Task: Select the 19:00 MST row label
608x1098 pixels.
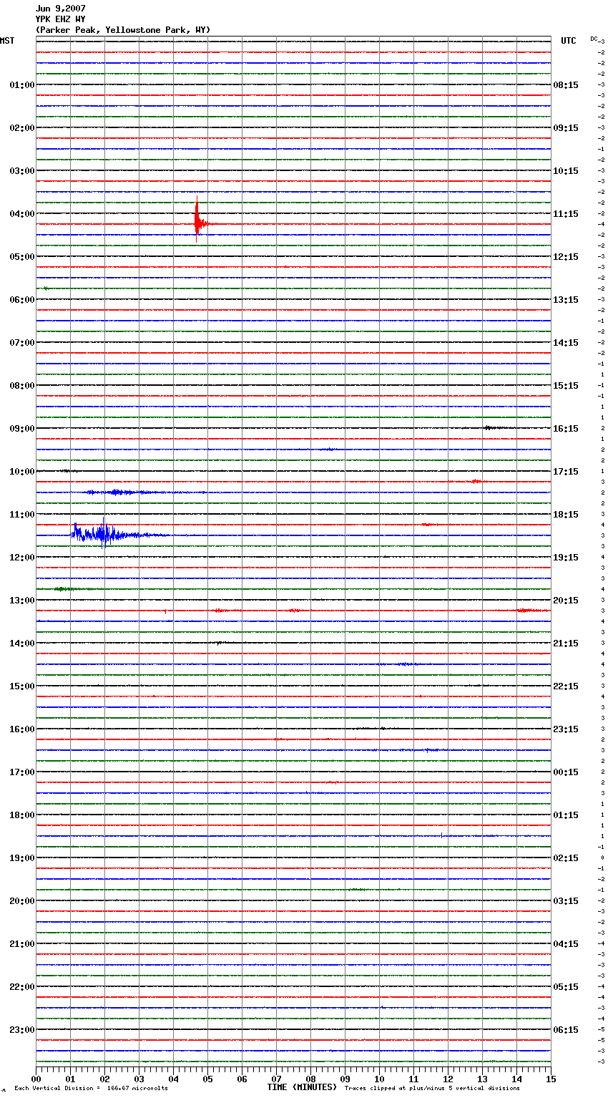Action: coord(21,858)
